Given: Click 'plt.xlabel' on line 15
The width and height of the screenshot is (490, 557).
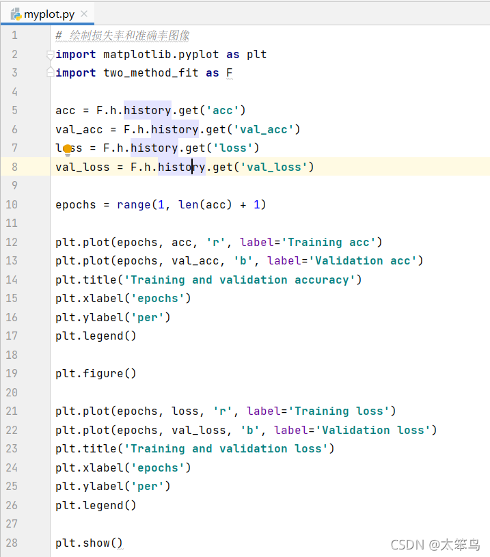Looking at the screenshot, I should pos(90,299).
